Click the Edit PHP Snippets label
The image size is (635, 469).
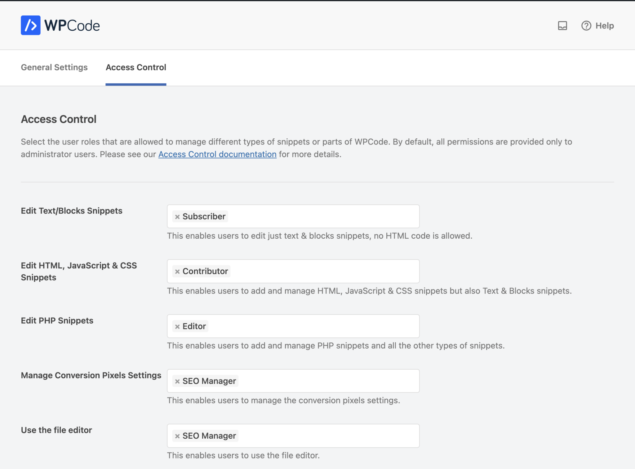tap(57, 320)
